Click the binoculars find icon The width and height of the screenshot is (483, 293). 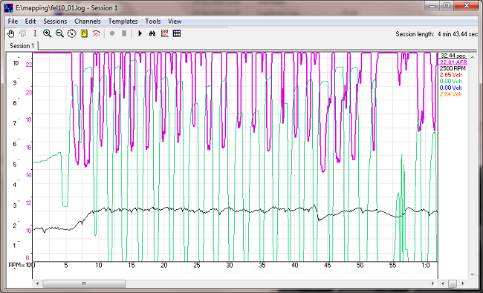[152, 33]
